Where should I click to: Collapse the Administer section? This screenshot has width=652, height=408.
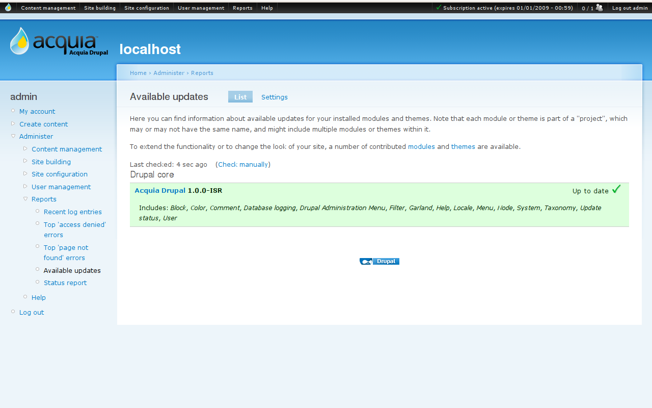click(x=13, y=136)
